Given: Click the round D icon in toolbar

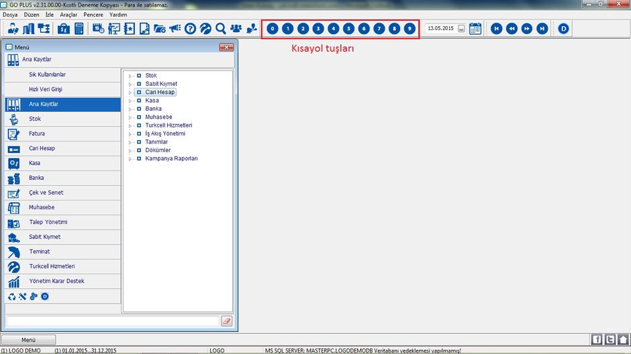Looking at the screenshot, I should click(563, 29).
